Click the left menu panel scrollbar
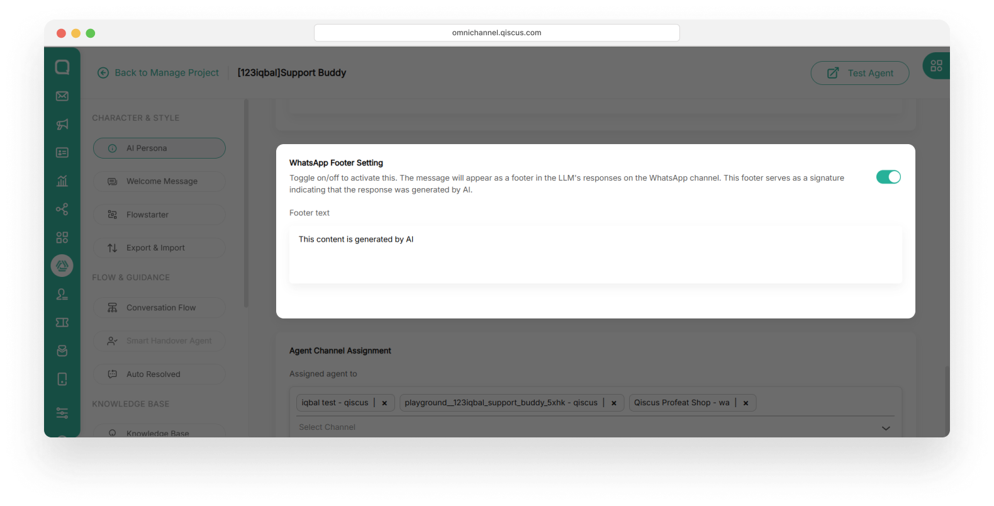 [x=246, y=203]
